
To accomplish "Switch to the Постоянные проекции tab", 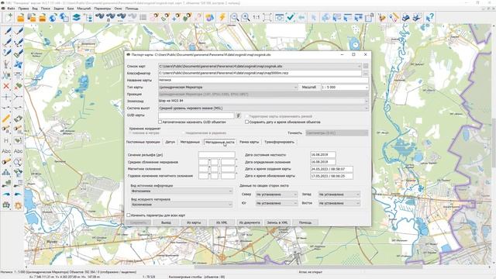I will 143,142.
